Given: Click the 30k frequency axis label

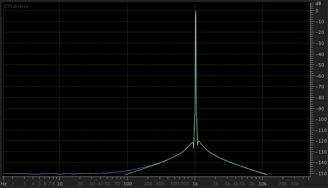Looking at the screenshot, I should coord(295,184).
